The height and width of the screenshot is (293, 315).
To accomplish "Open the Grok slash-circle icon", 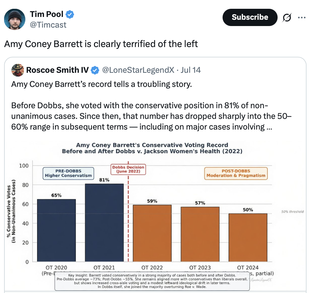I will click(287, 18).
